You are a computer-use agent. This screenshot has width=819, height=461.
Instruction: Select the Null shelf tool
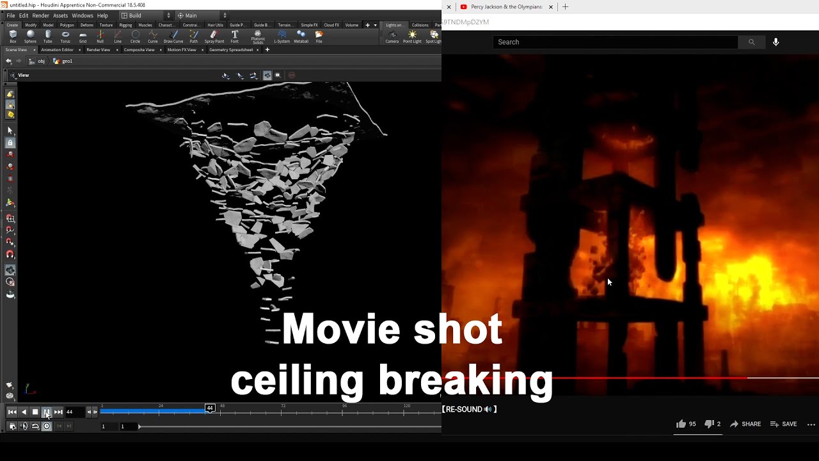(100, 36)
